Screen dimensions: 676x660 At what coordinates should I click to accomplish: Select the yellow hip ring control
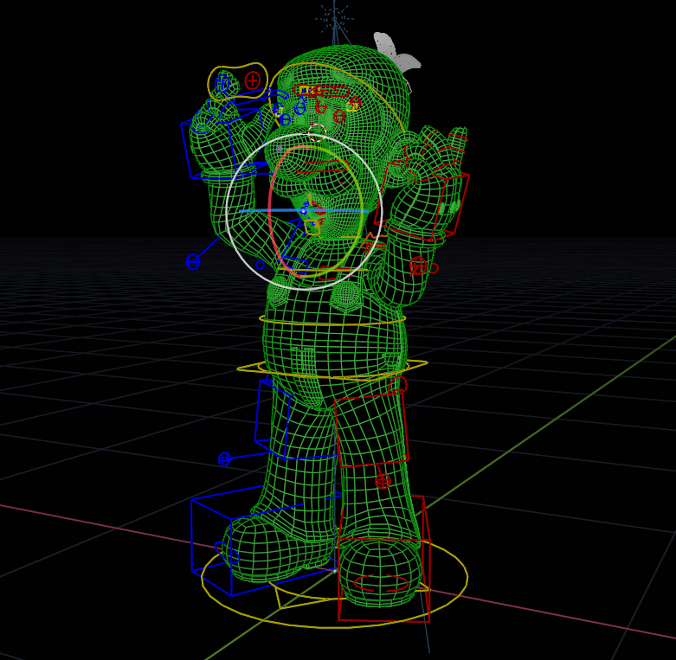pyautogui.click(x=332, y=370)
